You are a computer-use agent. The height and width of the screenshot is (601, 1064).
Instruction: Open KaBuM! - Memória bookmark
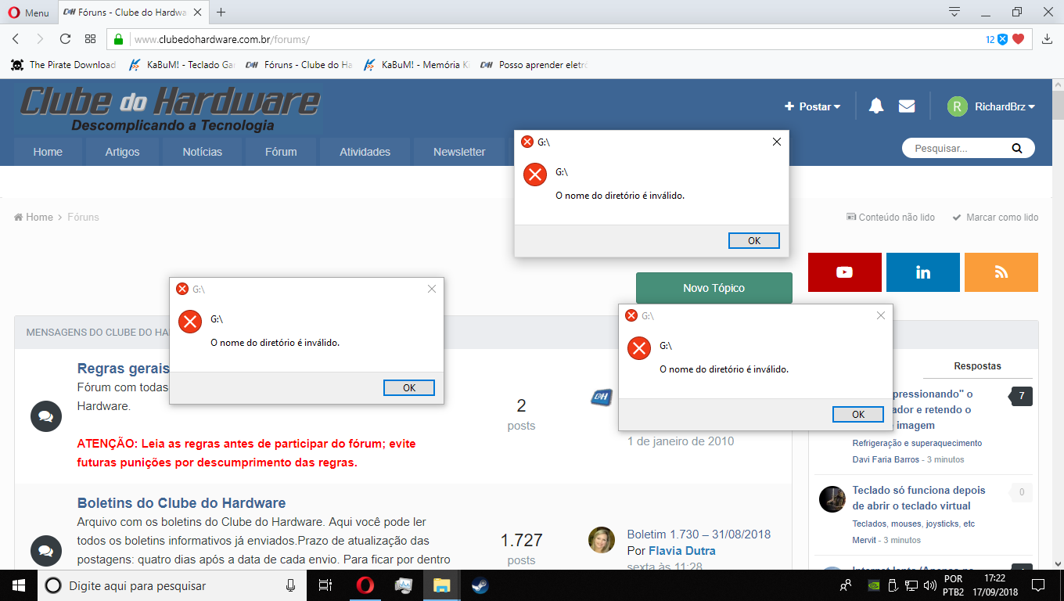pos(416,65)
